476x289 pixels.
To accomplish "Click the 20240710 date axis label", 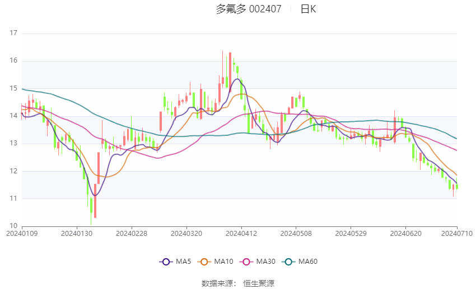I will point(457,233).
